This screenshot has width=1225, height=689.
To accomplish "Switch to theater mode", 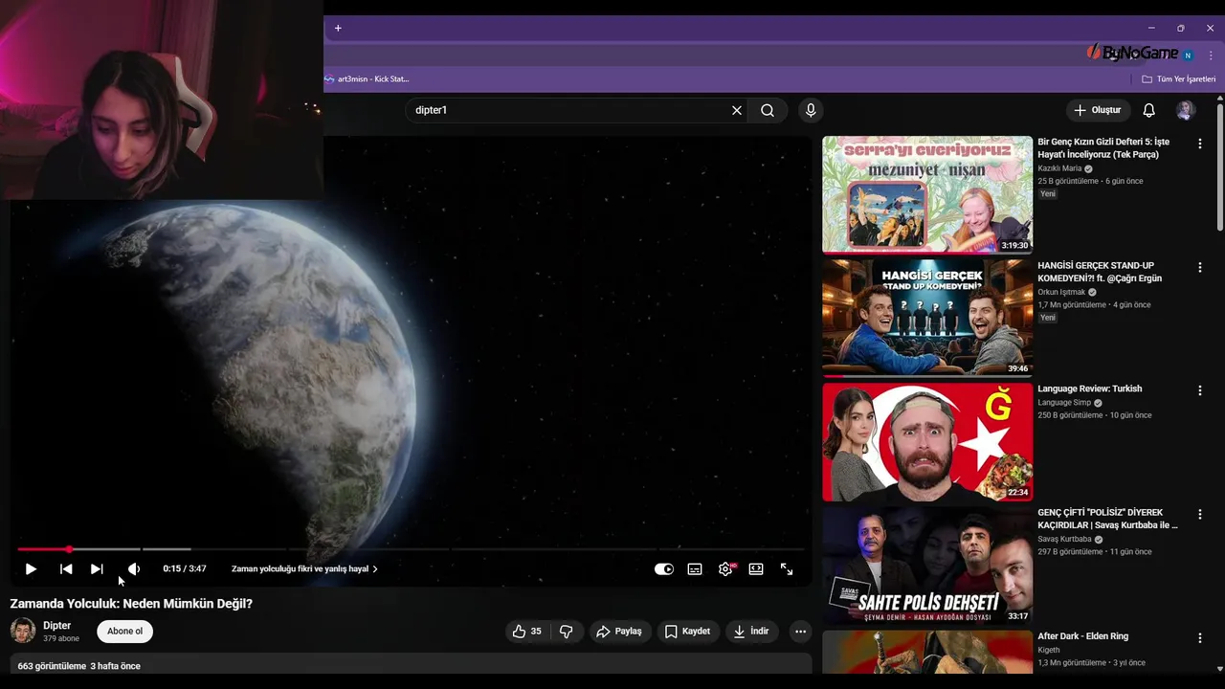I will pyautogui.click(x=756, y=568).
